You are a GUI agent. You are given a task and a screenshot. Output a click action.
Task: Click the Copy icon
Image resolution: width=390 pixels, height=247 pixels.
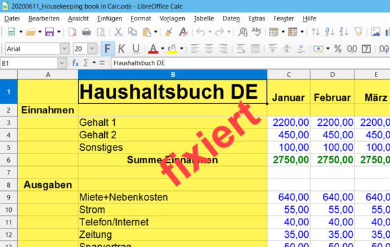click(x=133, y=32)
